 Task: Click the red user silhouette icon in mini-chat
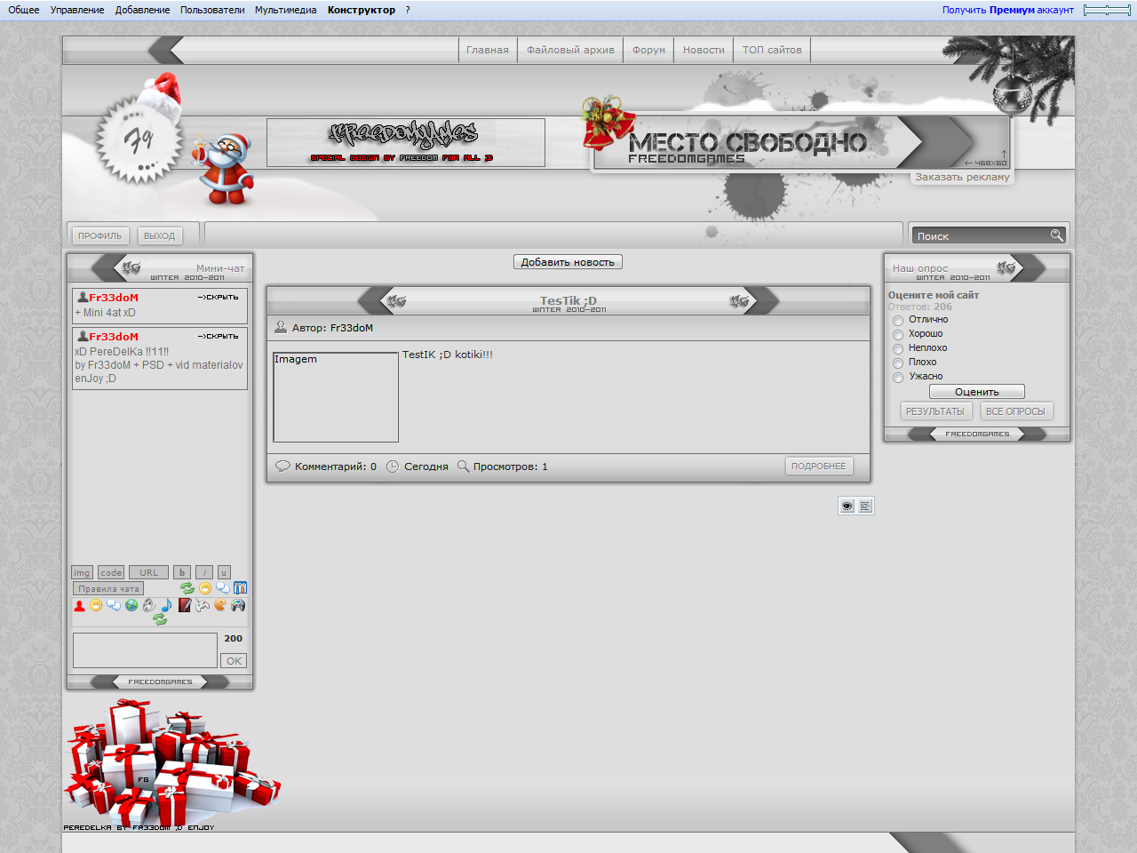click(x=79, y=606)
